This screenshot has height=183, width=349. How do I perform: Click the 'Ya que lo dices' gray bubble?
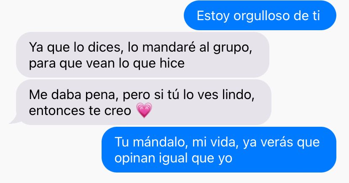pos(142,55)
